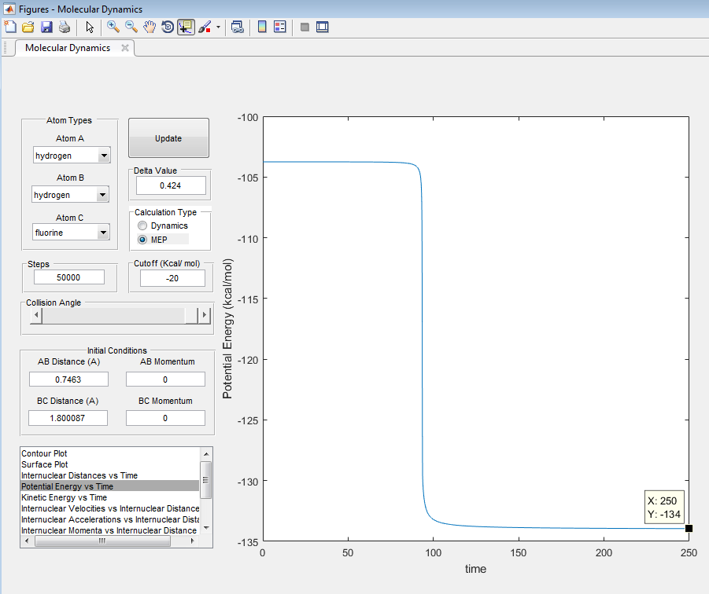This screenshot has width=709, height=594.
Task: Click the Insert Colorbar icon
Action: [262, 27]
